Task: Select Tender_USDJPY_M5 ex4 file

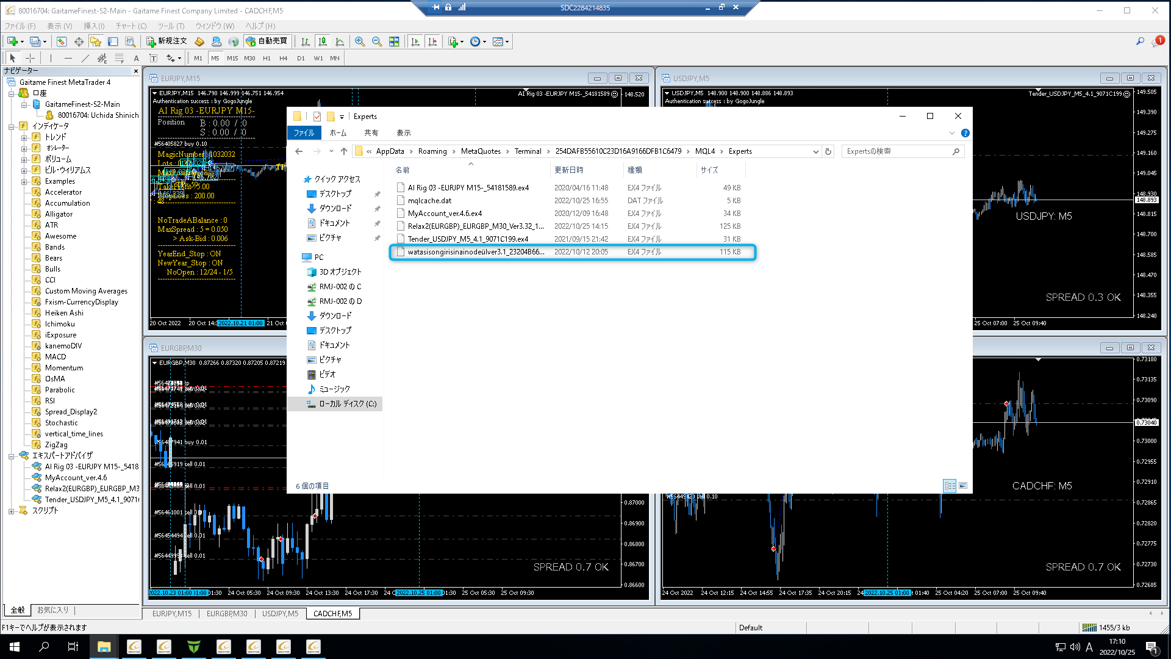Action: pos(468,239)
